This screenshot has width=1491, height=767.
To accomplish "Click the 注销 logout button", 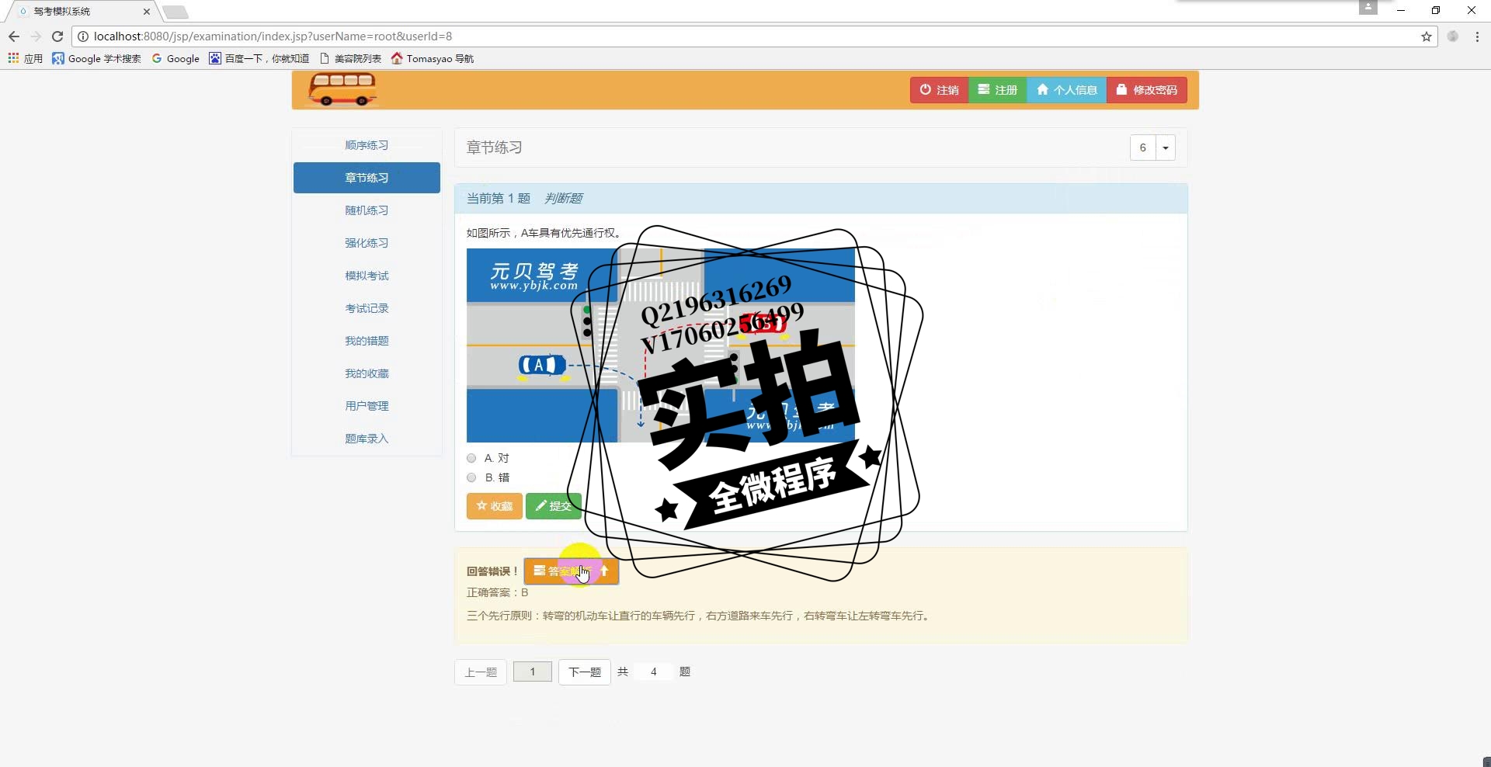I will pos(939,90).
